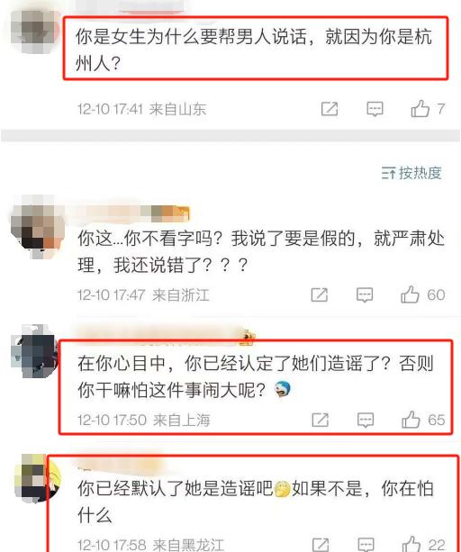Reply to the Shandong comment
Viewport: 461px width, 552px height.
pyautogui.click(x=375, y=109)
